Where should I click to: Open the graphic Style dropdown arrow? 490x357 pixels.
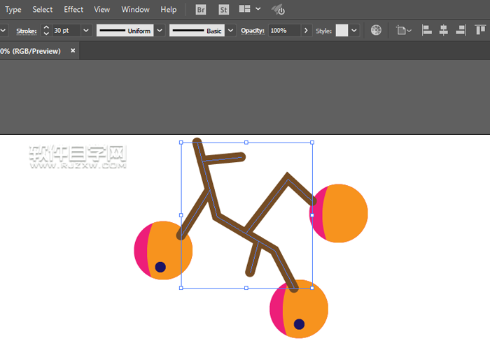(354, 31)
